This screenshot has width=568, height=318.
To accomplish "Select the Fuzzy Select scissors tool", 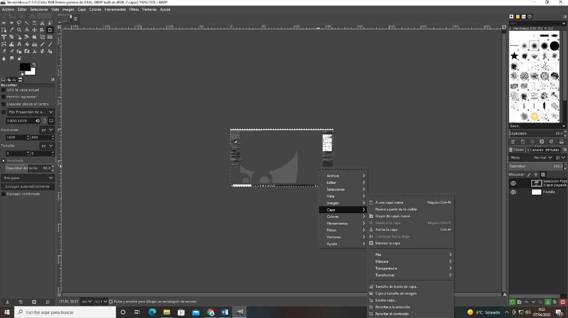I will [x=42, y=22].
